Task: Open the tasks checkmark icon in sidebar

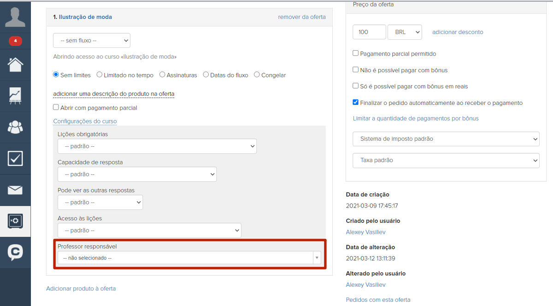Action: click(x=15, y=159)
